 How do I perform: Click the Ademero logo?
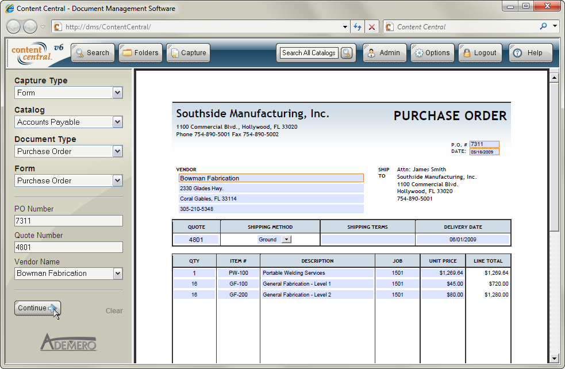[68, 341]
